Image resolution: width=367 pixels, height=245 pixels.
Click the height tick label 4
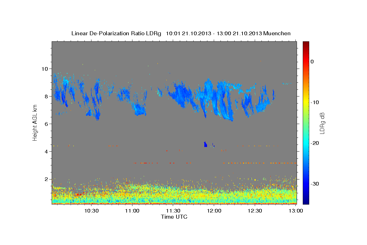(47, 151)
